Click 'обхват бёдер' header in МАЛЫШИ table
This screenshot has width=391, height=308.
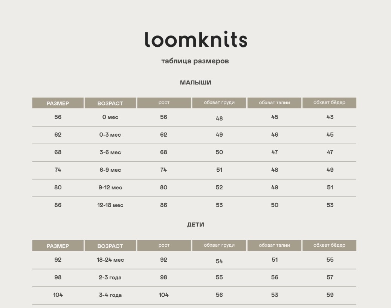(x=329, y=103)
